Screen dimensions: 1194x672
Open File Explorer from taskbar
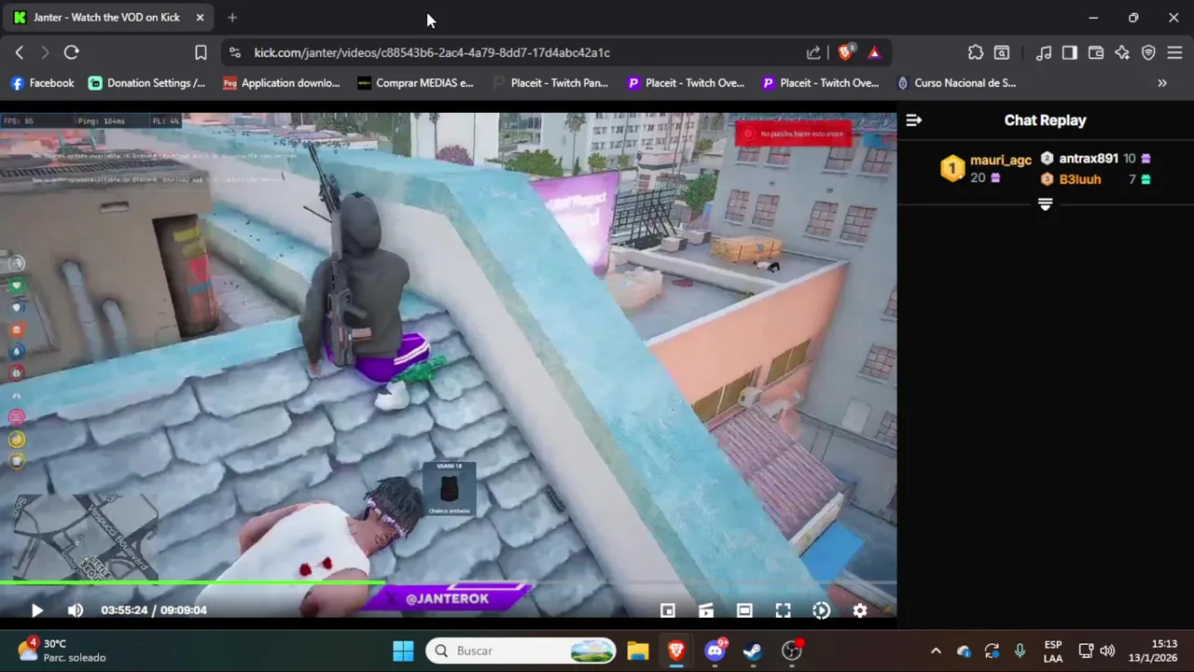(637, 651)
